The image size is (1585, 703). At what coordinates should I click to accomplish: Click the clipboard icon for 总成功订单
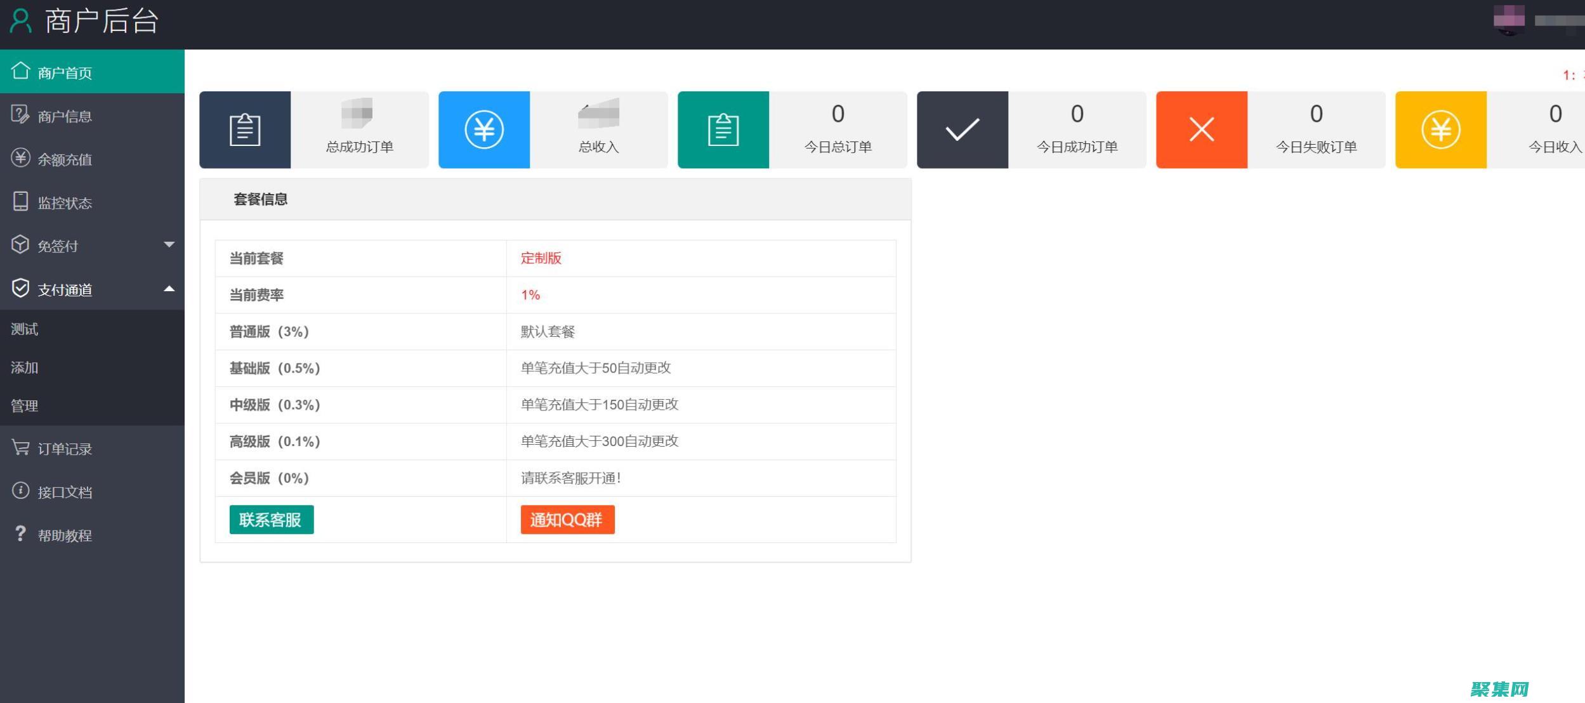(245, 129)
